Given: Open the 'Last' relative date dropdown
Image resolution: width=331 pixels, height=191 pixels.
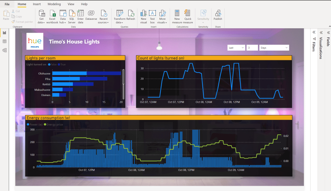Looking at the screenshot, I should [x=236, y=48].
